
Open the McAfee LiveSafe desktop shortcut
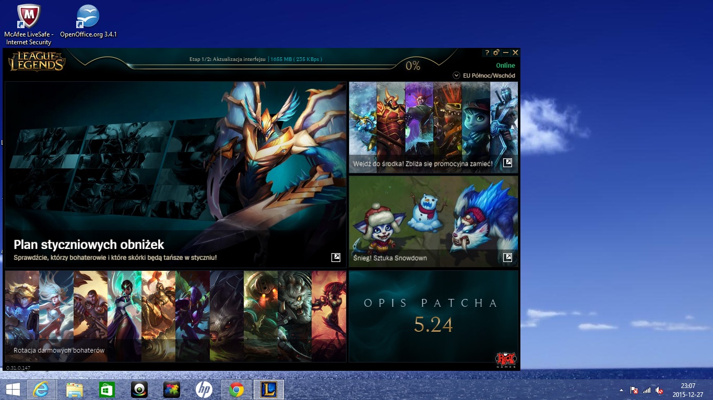tap(28, 24)
